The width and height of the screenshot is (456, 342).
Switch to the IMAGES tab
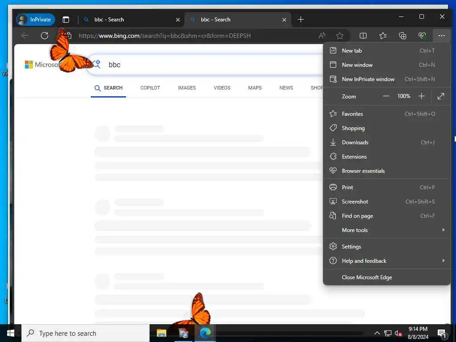tap(187, 88)
